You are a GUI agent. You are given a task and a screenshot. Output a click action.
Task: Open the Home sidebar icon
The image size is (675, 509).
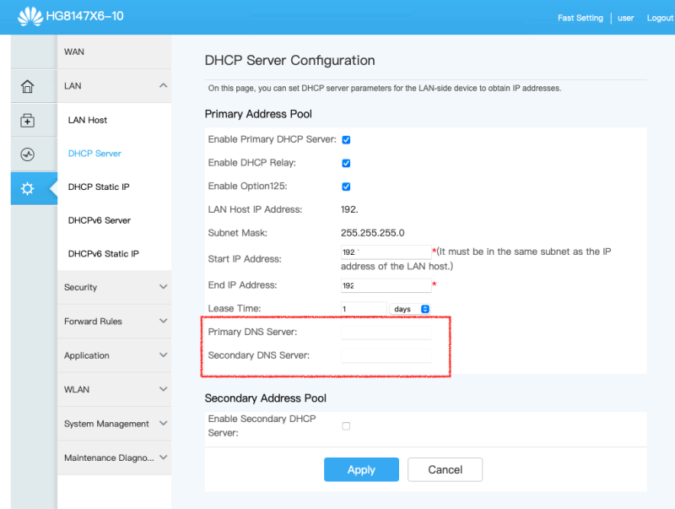pos(28,87)
